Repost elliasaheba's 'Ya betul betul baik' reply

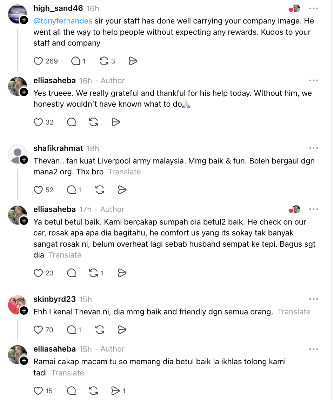[x=94, y=273]
